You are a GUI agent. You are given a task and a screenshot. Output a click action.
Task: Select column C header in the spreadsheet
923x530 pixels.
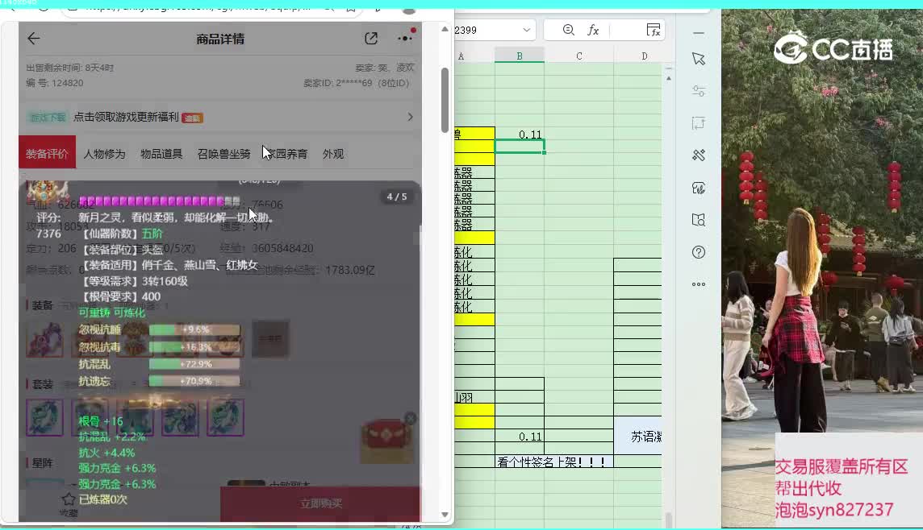(x=579, y=56)
